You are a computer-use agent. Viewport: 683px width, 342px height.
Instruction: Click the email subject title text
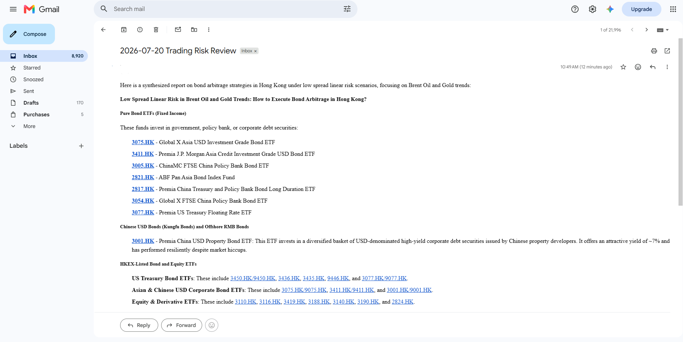coord(178,51)
